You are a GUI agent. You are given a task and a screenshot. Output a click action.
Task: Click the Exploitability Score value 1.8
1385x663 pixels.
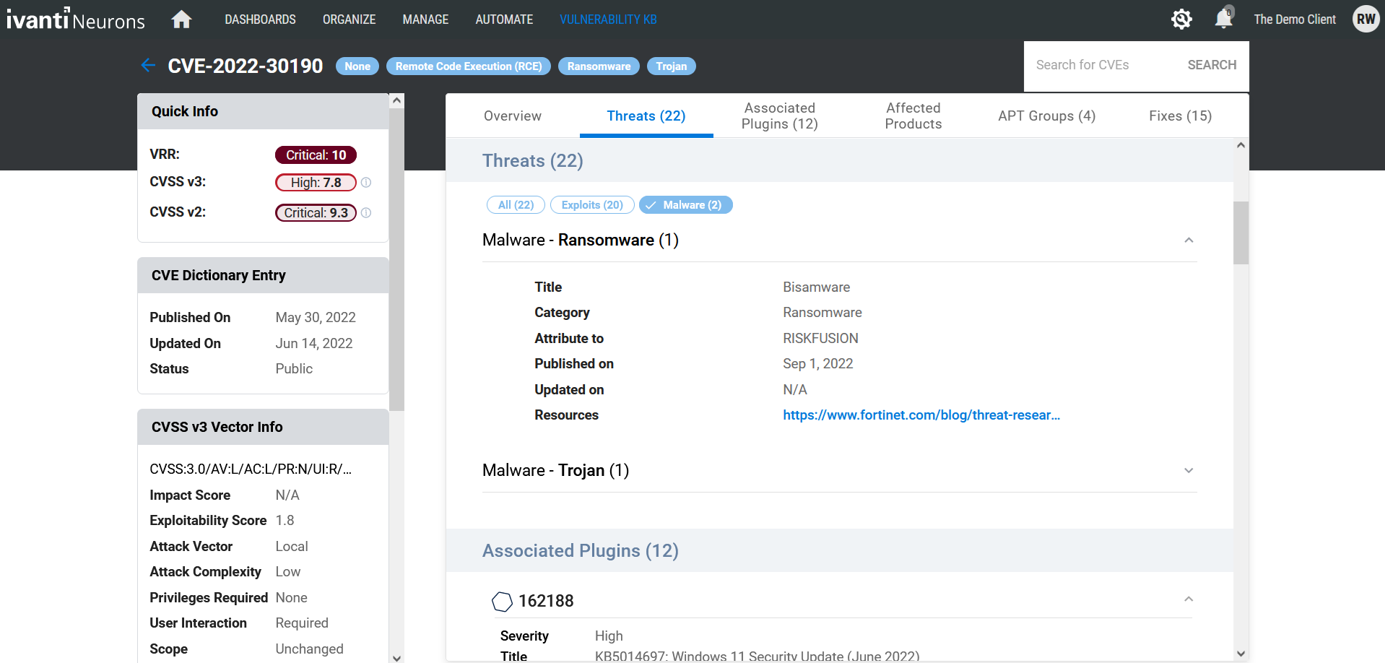pyautogui.click(x=285, y=521)
